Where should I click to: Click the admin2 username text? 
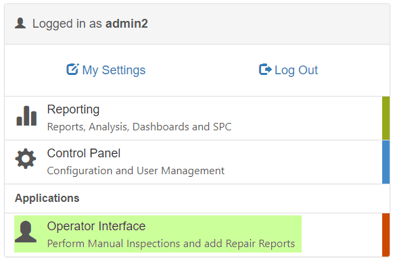126,24
